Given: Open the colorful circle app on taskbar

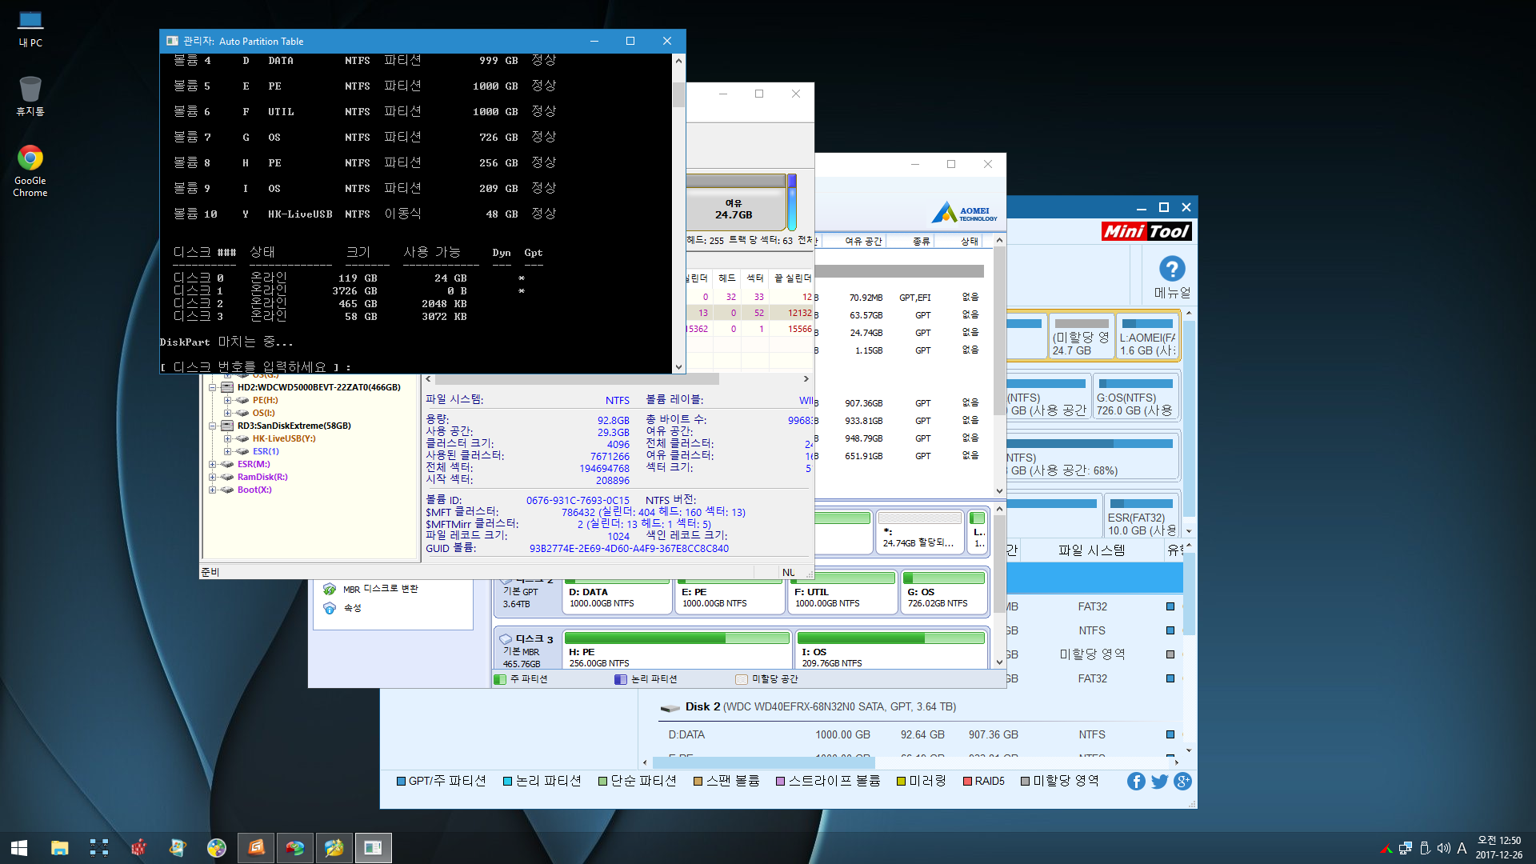Looking at the screenshot, I should (217, 848).
